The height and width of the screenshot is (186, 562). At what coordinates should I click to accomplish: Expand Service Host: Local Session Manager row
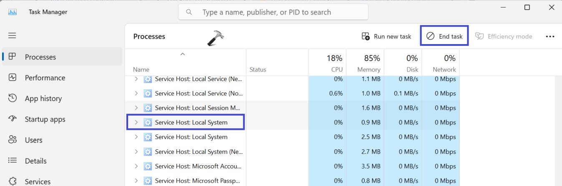coord(136,108)
